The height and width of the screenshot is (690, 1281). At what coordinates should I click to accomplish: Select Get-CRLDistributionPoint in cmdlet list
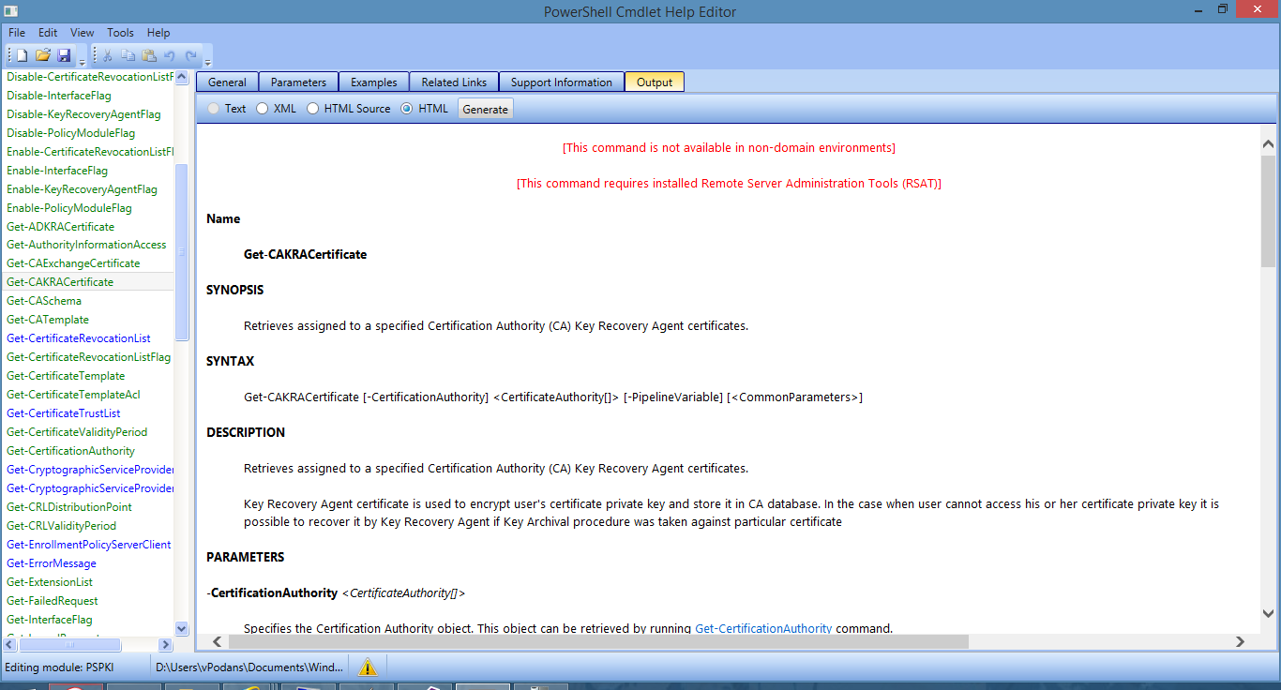(x=69, y=507)
